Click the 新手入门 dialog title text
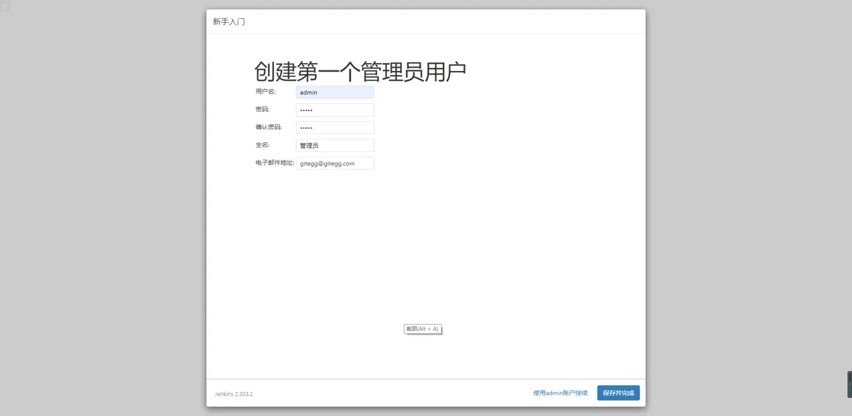 [x=229, y=22]
